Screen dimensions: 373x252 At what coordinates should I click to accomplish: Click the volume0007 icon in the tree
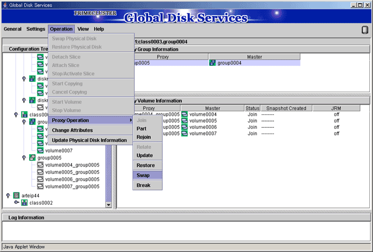click(40, 151)
